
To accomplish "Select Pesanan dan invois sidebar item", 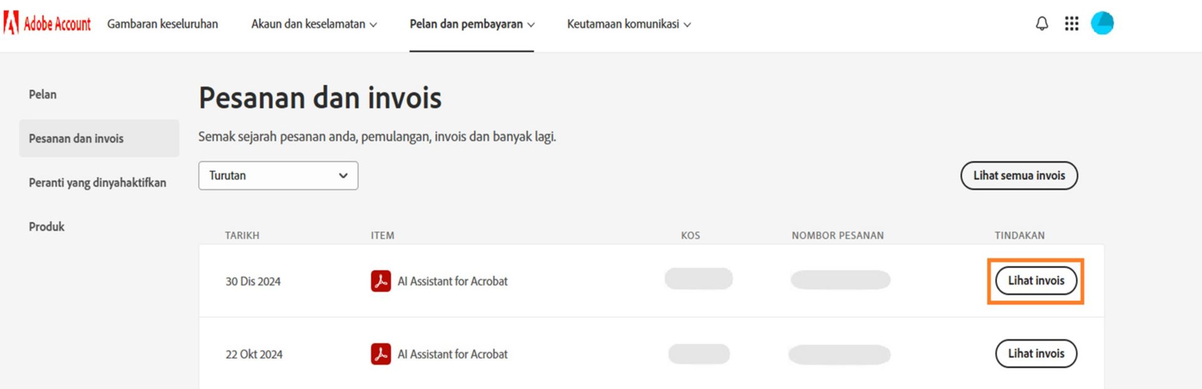I will point(76,138).
